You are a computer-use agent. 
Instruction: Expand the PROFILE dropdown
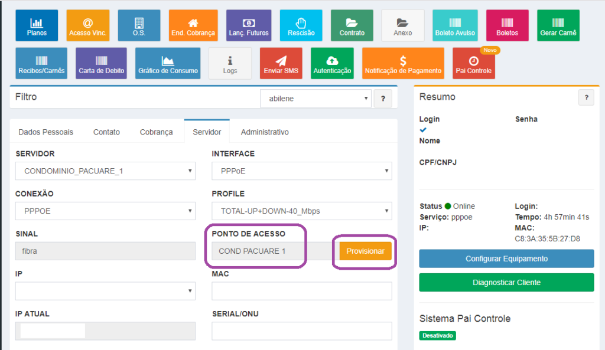[302, 211]
